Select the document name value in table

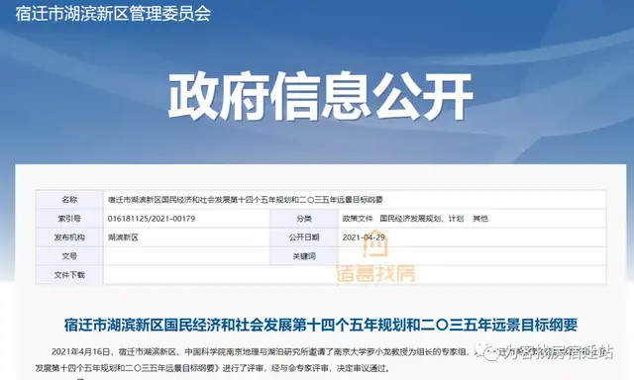(246, 200)
